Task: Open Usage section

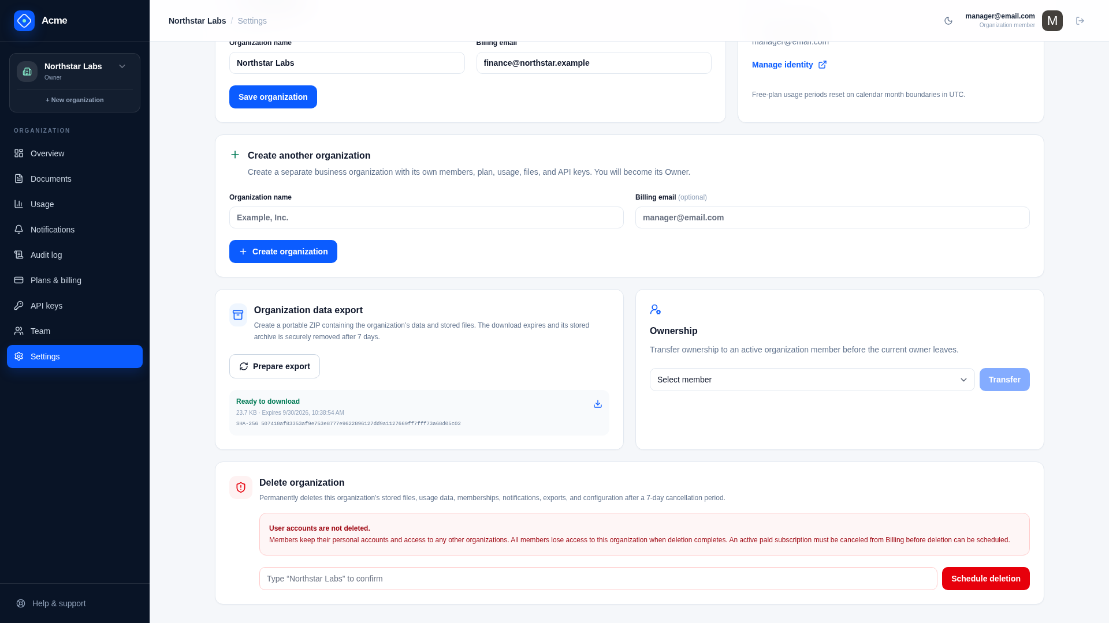Action: click(x=75, y=204)
